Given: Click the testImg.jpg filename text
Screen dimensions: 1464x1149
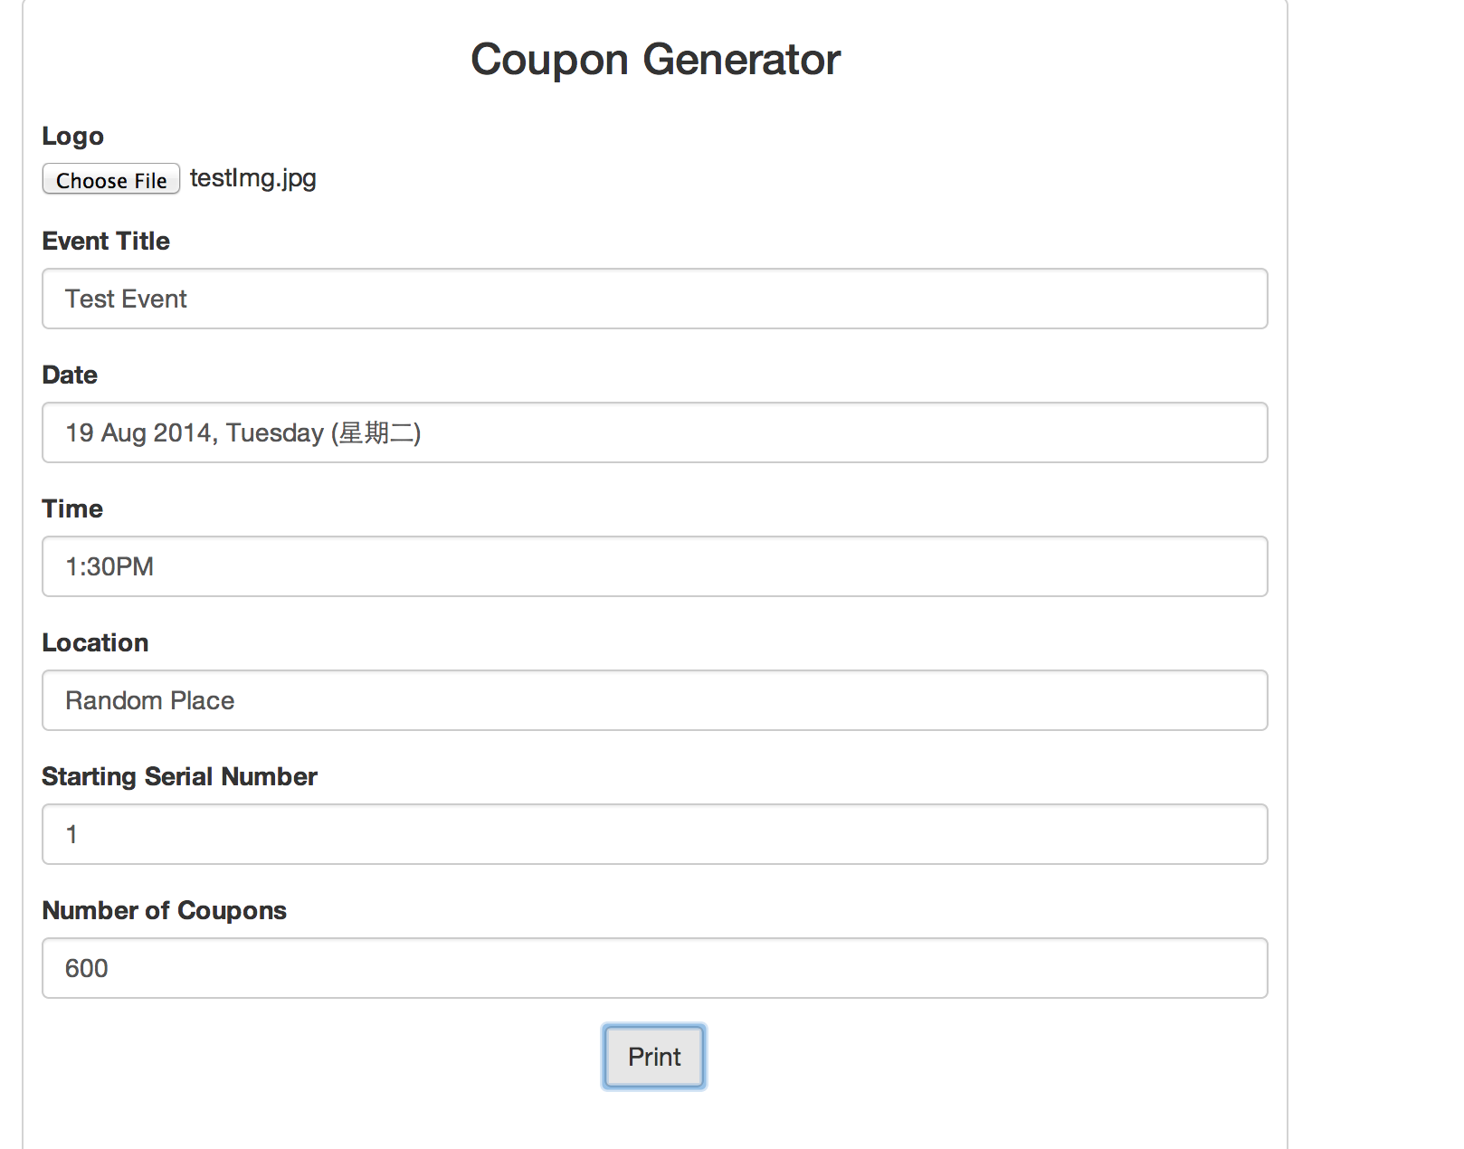Looking at the screenshot, I should 252,178.
